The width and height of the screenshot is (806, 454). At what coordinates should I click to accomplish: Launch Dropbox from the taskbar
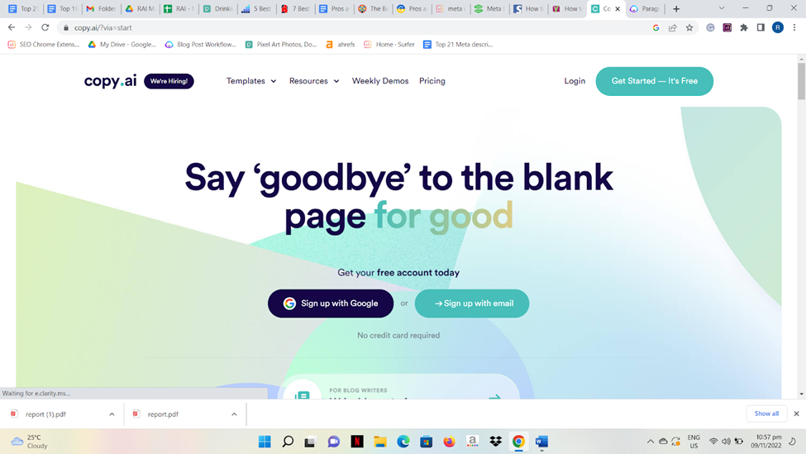tap(495, 441)
